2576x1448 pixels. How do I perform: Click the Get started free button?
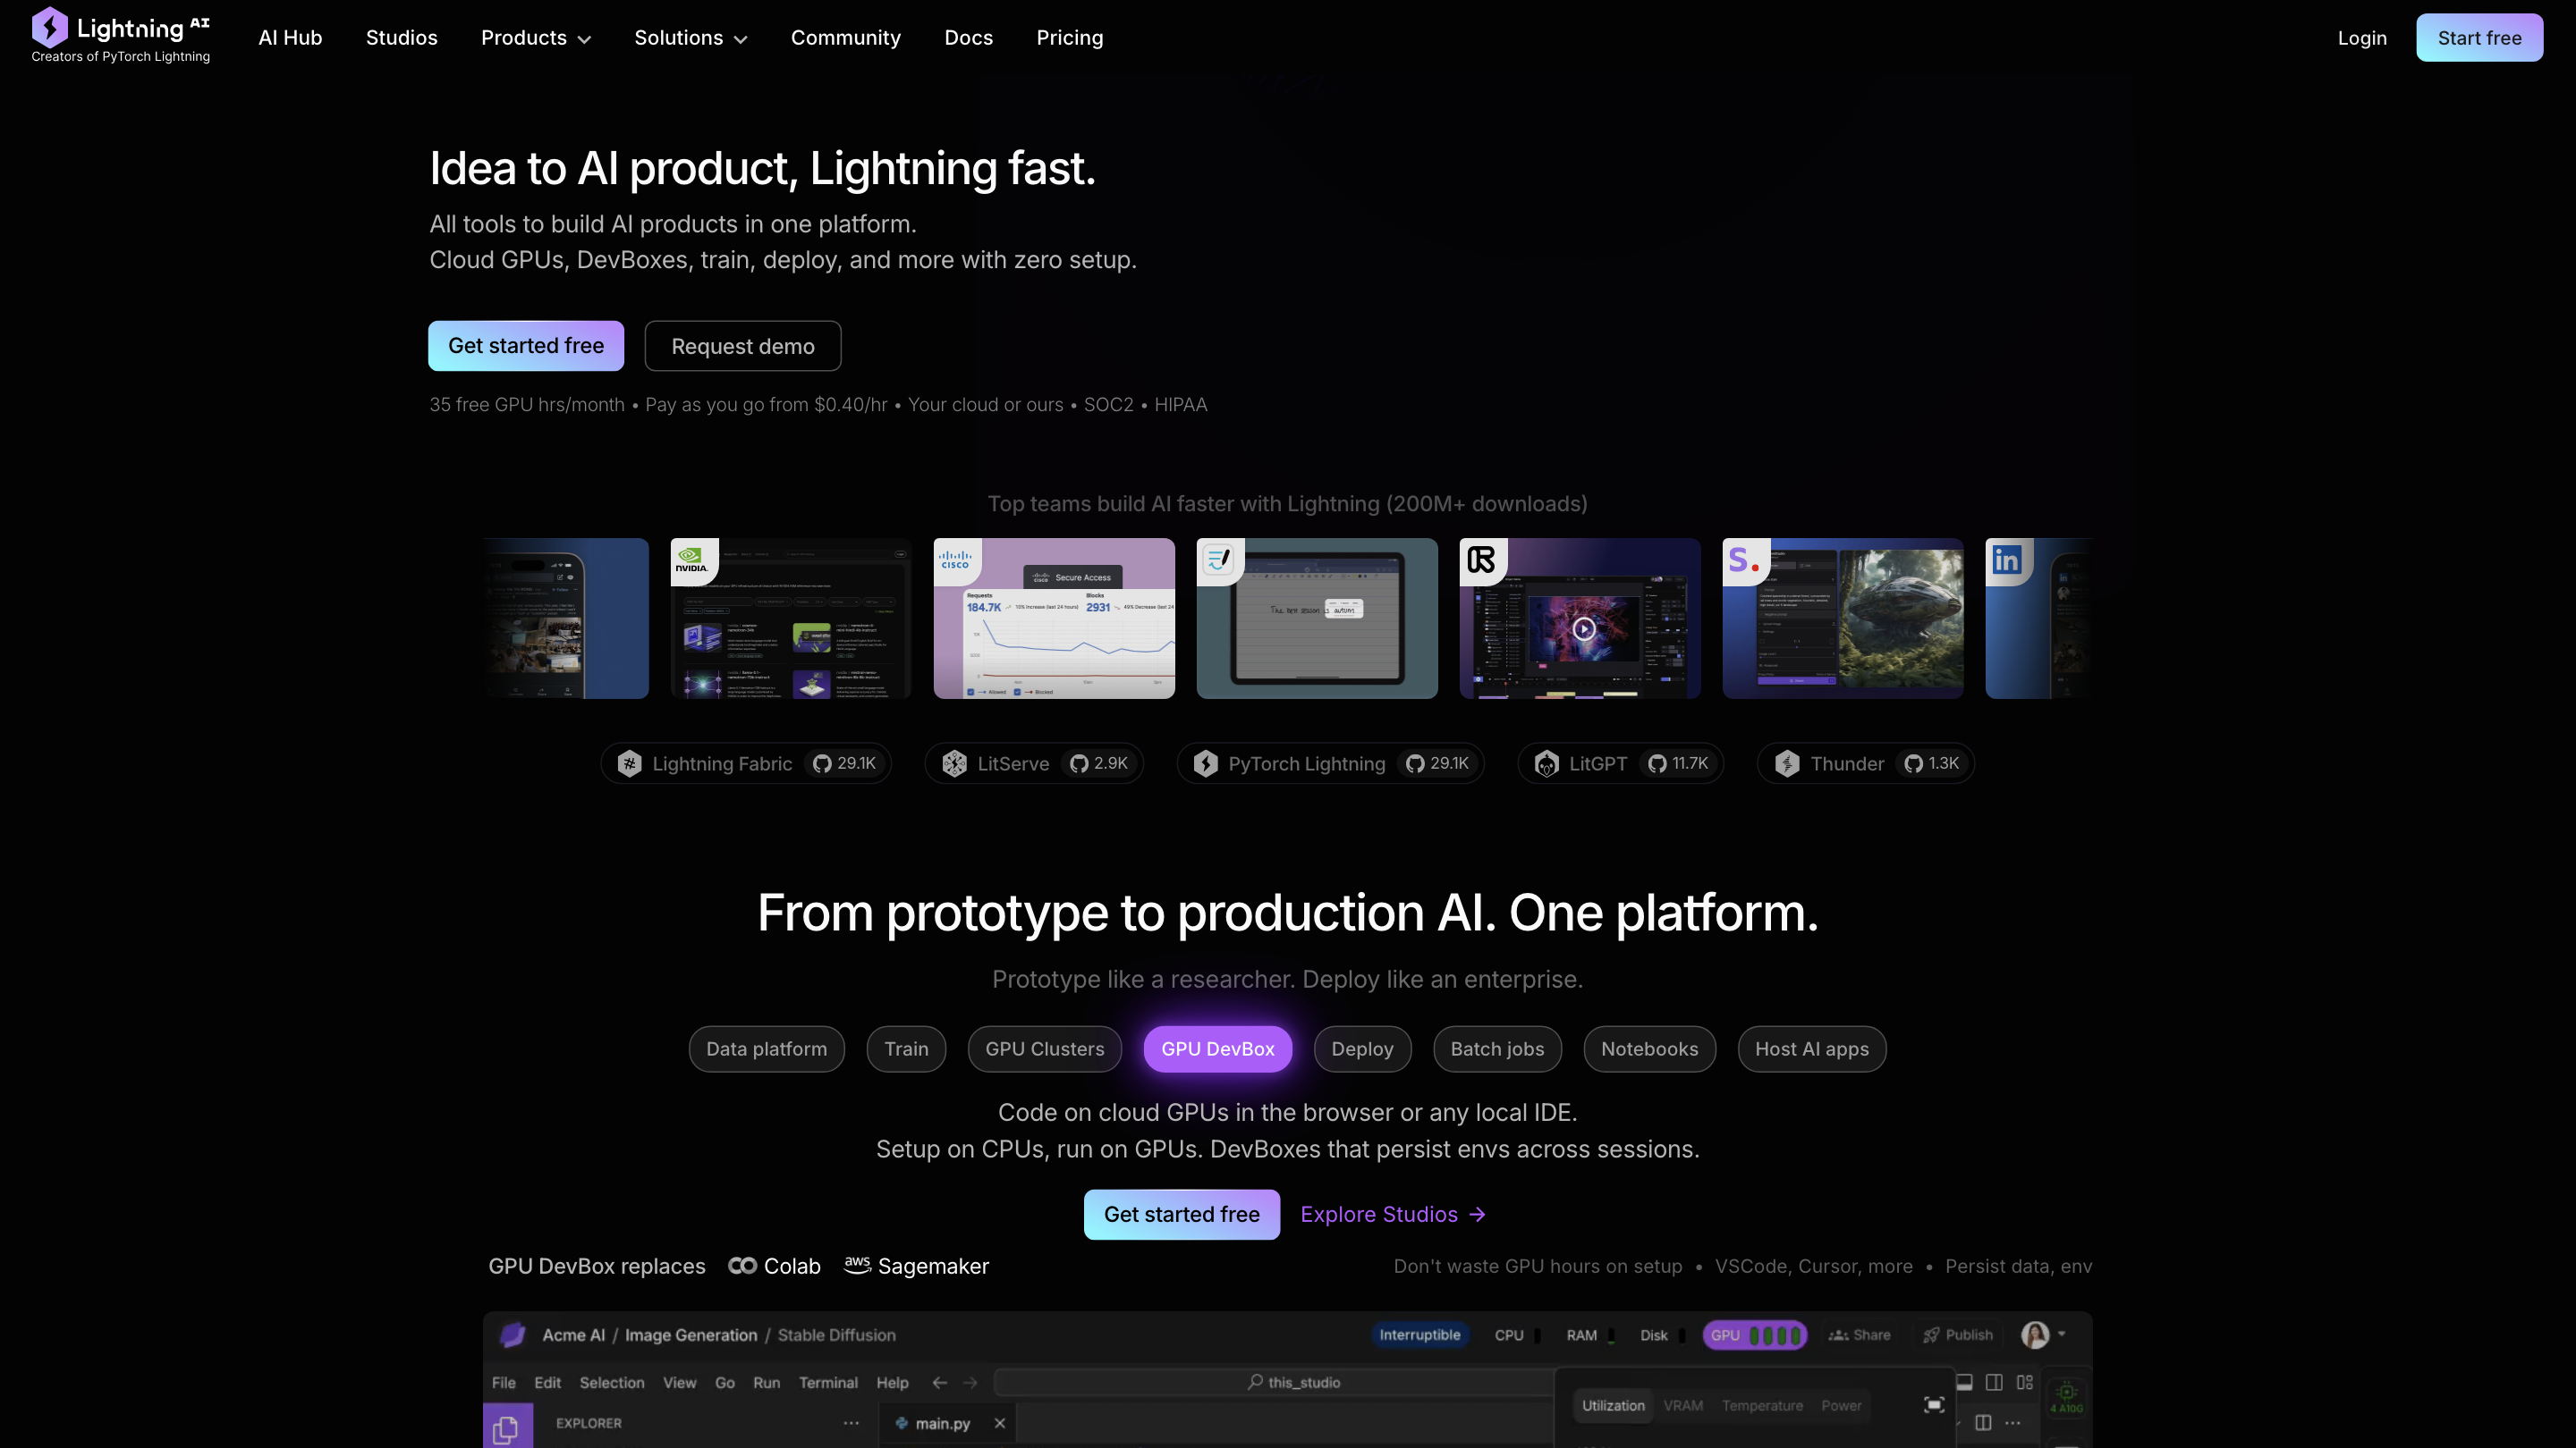525,346
